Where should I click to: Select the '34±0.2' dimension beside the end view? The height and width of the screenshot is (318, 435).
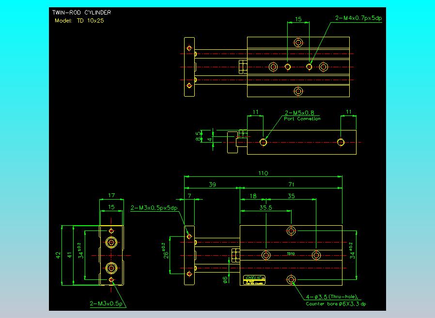(x=80, y=251)
